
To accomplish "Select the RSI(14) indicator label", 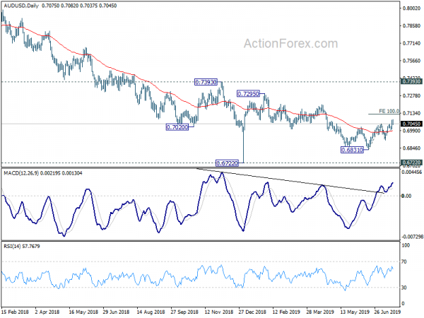I will tap(11, 246).
